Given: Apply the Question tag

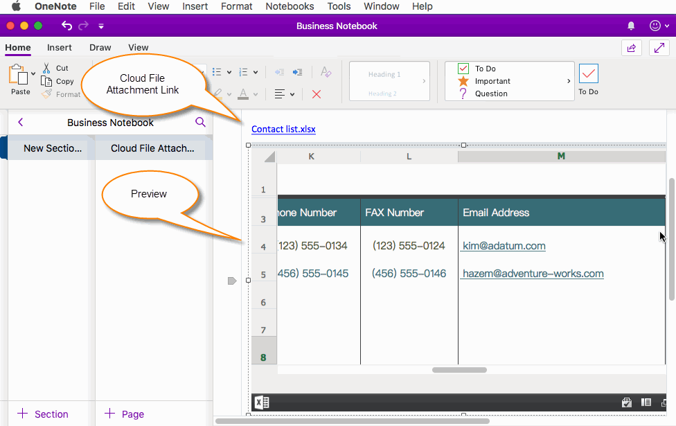Looking at the screenshot, I should click(483, 94).
